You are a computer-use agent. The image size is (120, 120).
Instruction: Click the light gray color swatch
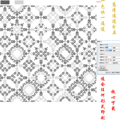19,2
